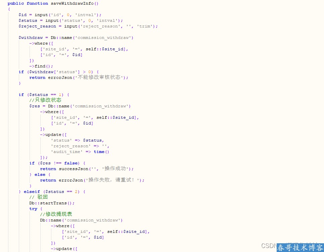The width and height of the screenshot is (324, 252).
Task: Click the '操作成功' success message string
Action: 115,169
